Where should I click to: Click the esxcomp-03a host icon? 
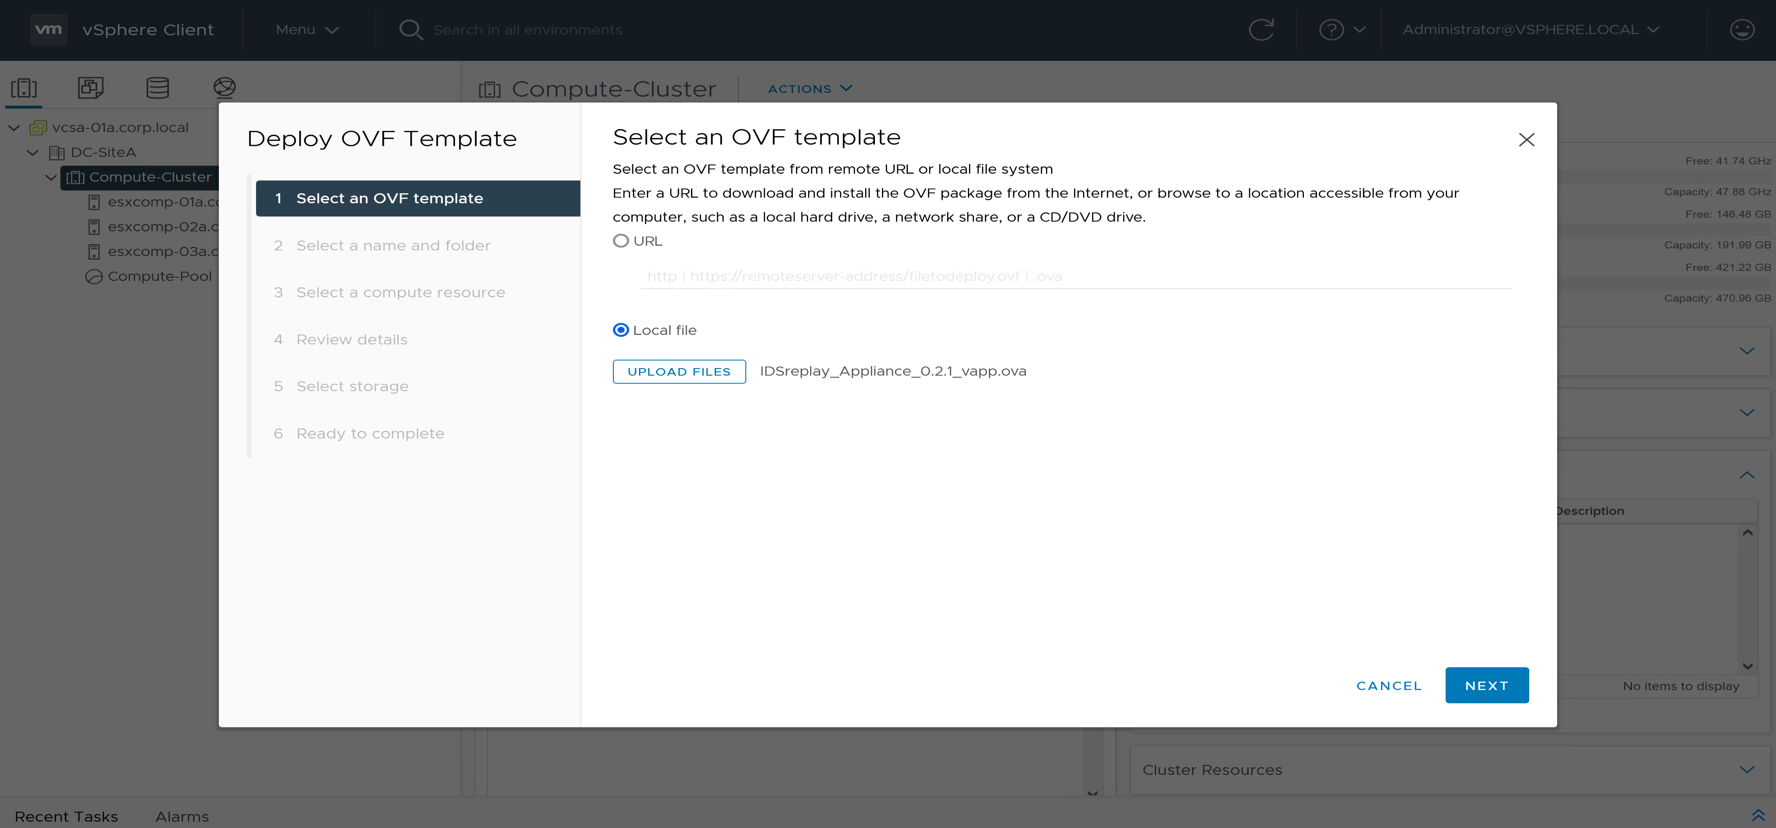94,252
